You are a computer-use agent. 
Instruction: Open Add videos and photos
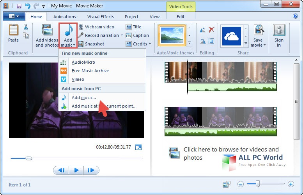click(47, 36)
